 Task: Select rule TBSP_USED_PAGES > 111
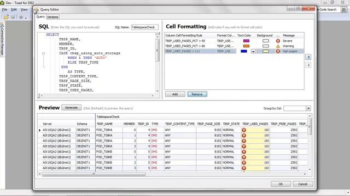pyautogui.click(x=183, y=51)
